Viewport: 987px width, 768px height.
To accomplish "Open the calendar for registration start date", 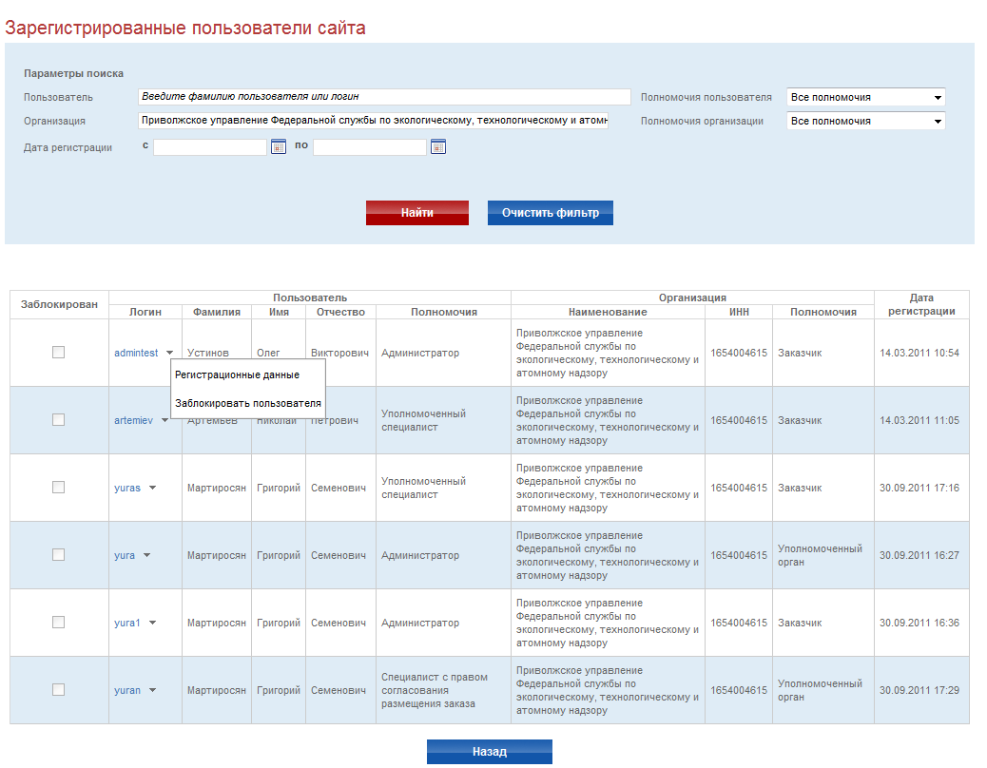I will (279, 147).
